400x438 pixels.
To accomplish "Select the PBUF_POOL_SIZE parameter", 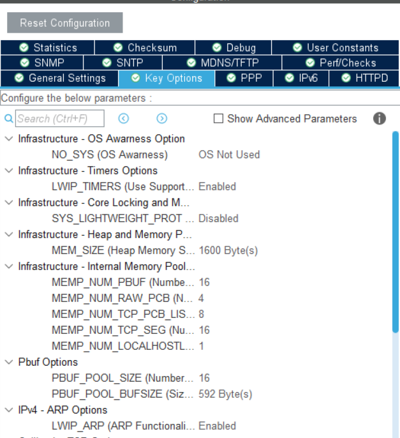I will (122, 378).
